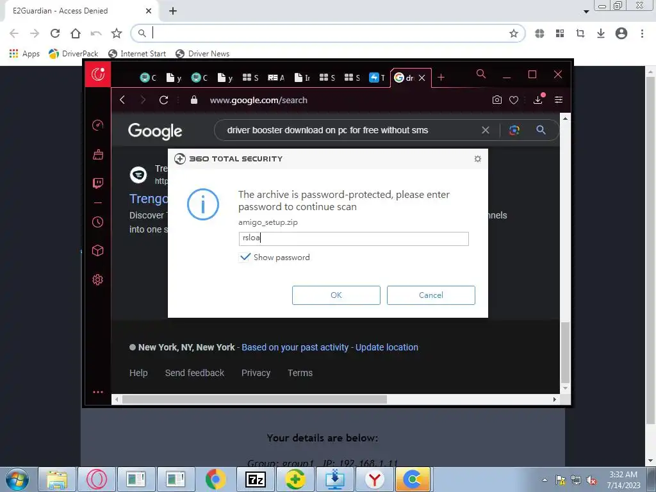Clear the Google search box text
The width and height of the screenshot is (656, 492).
pyautogui.click(x=486, y=130)
